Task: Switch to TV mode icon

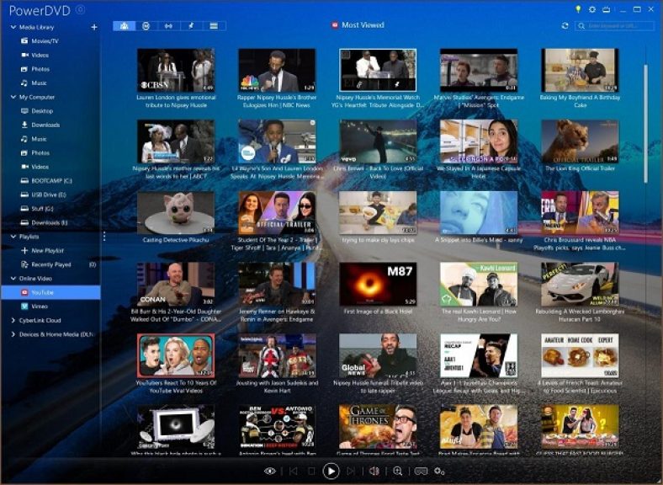Action: click(x=607, y=9)
